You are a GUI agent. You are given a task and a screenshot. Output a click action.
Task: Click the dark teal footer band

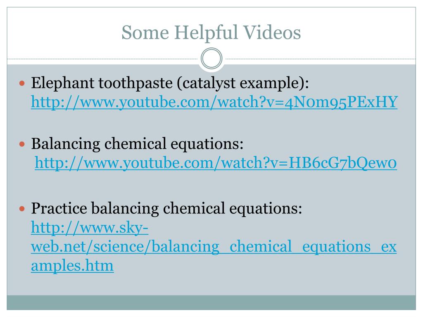[x=211, y=303]
